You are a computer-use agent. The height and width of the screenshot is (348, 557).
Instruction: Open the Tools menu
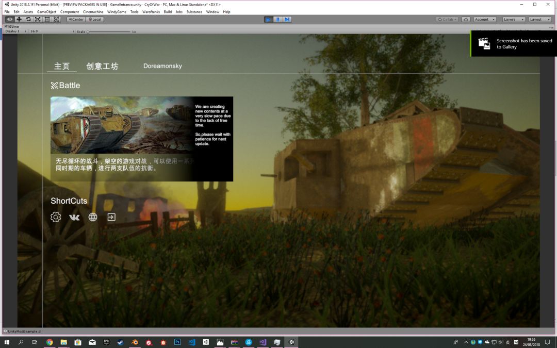click(134, 12)
